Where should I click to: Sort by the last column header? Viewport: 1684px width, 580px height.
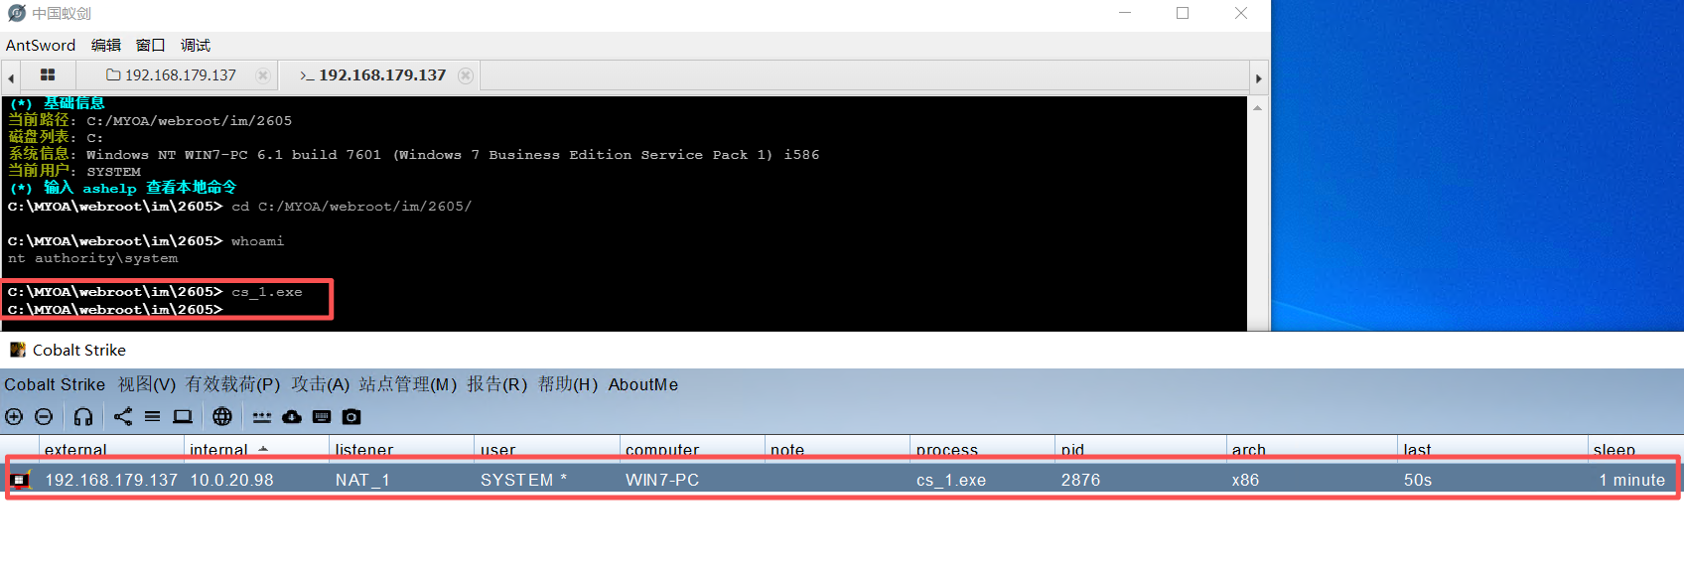tap(1492, 448)
